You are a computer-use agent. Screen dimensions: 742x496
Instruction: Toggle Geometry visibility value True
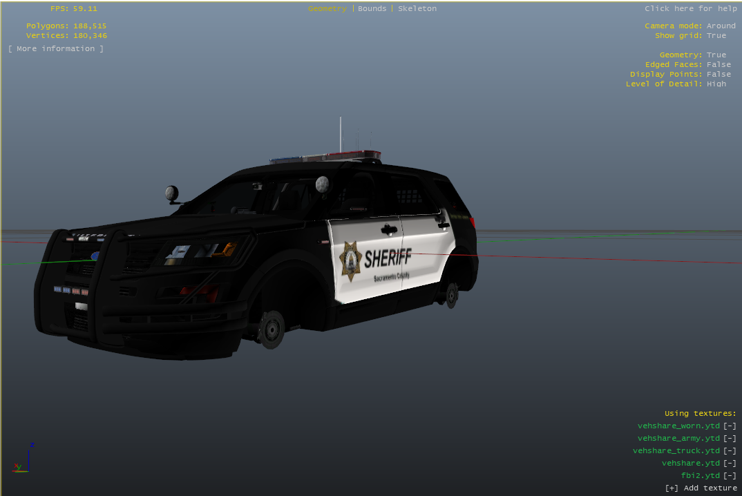coord(716,55)
